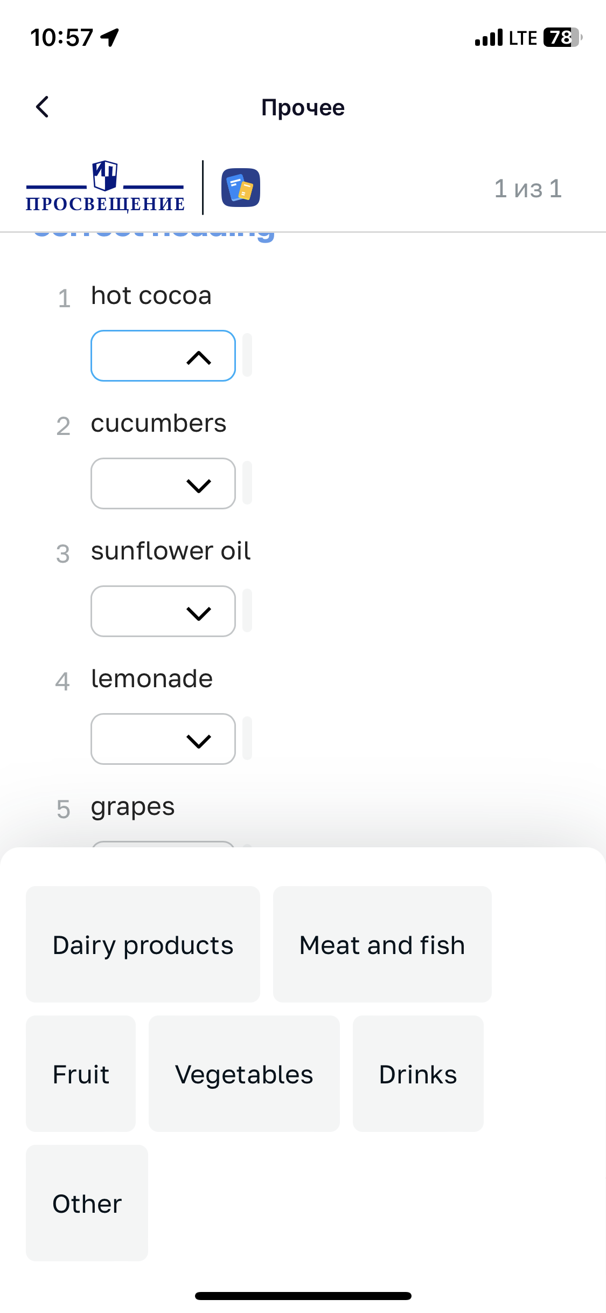The height and width of the screenshot is (1313, 606).
Task: Choose the Dairy products option
Action: (143, 944)
